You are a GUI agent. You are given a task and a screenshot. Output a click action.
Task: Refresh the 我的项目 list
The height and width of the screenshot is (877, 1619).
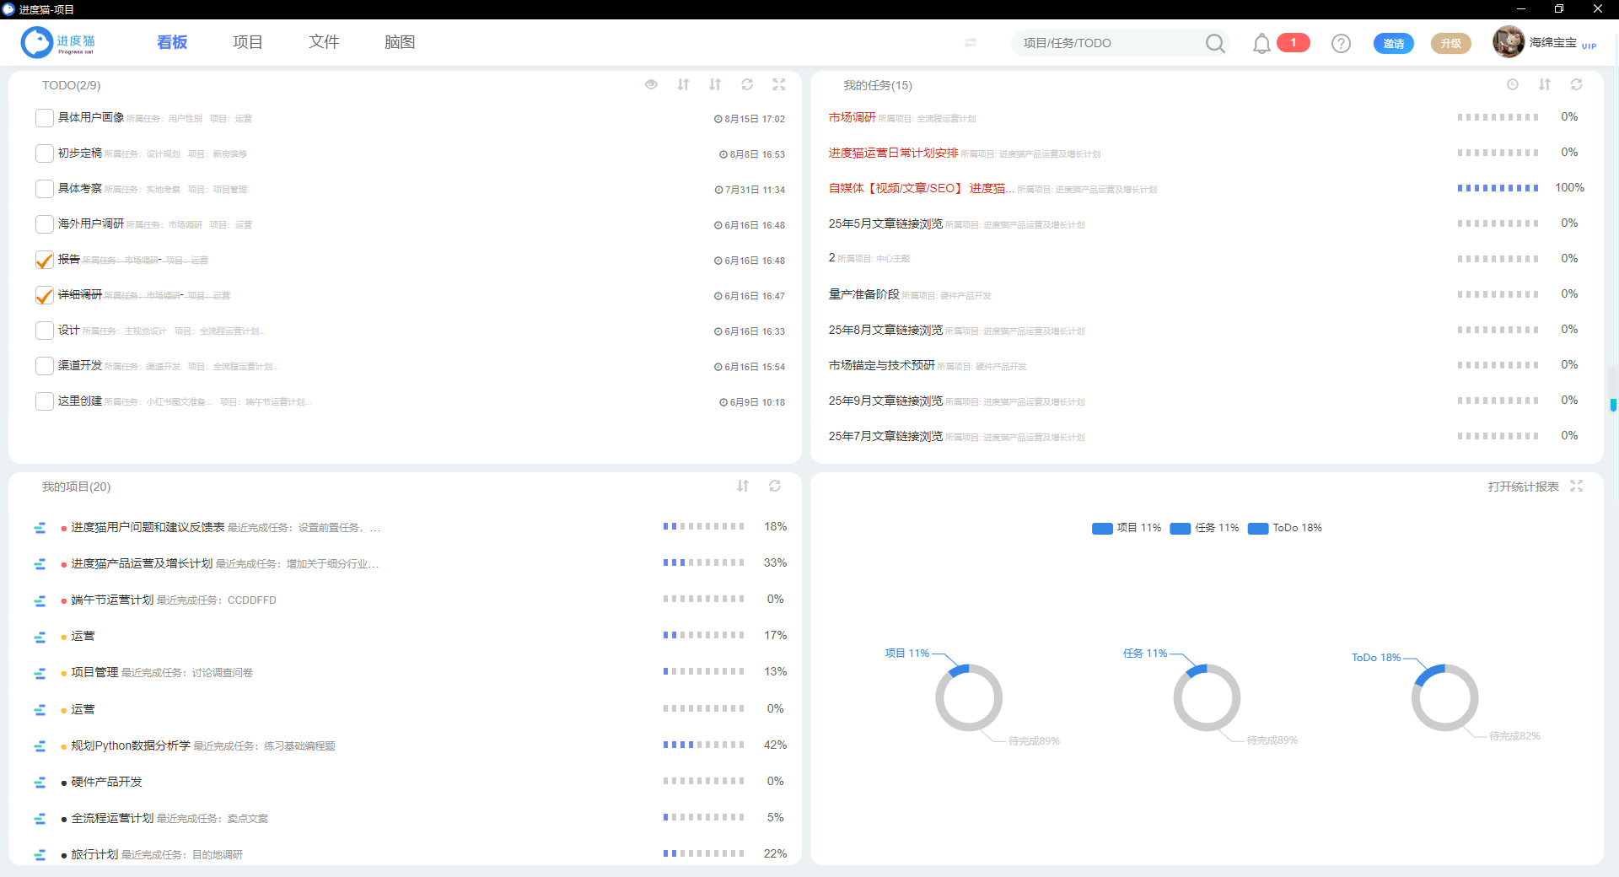click(775, 486)
